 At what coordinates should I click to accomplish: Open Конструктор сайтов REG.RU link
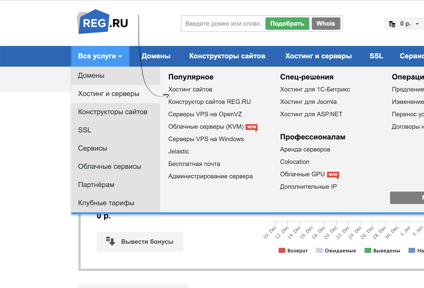pyautogui.click(x=210, y=102)
